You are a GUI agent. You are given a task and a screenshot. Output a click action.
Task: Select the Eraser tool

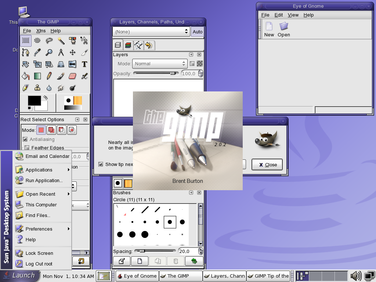(72, 76)
